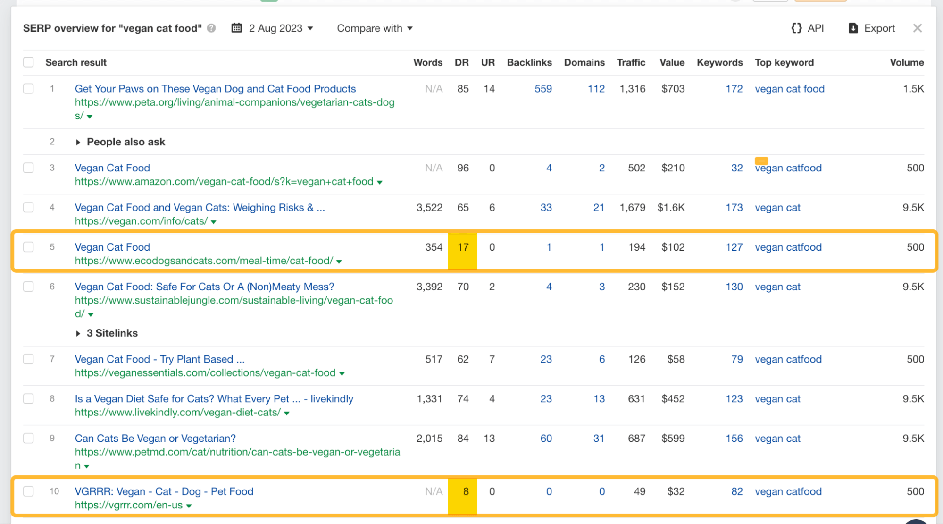Open the calendar date picker icon
943x524 pixels.
pyautogui.click(x=237, y=28)
